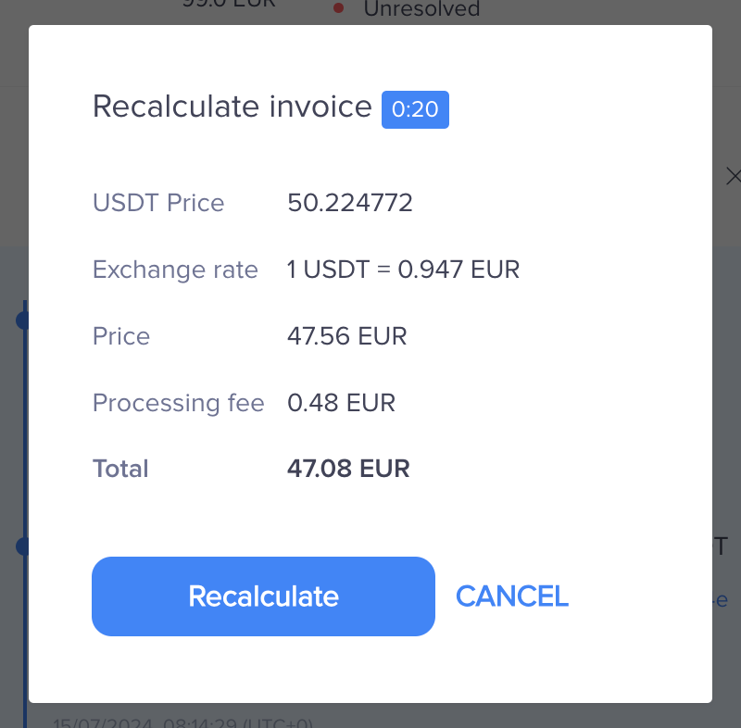This screenshot has width=741, height=728.
Task: Select the USDT Price value 50.224772
Action: (x=350, y=203)
